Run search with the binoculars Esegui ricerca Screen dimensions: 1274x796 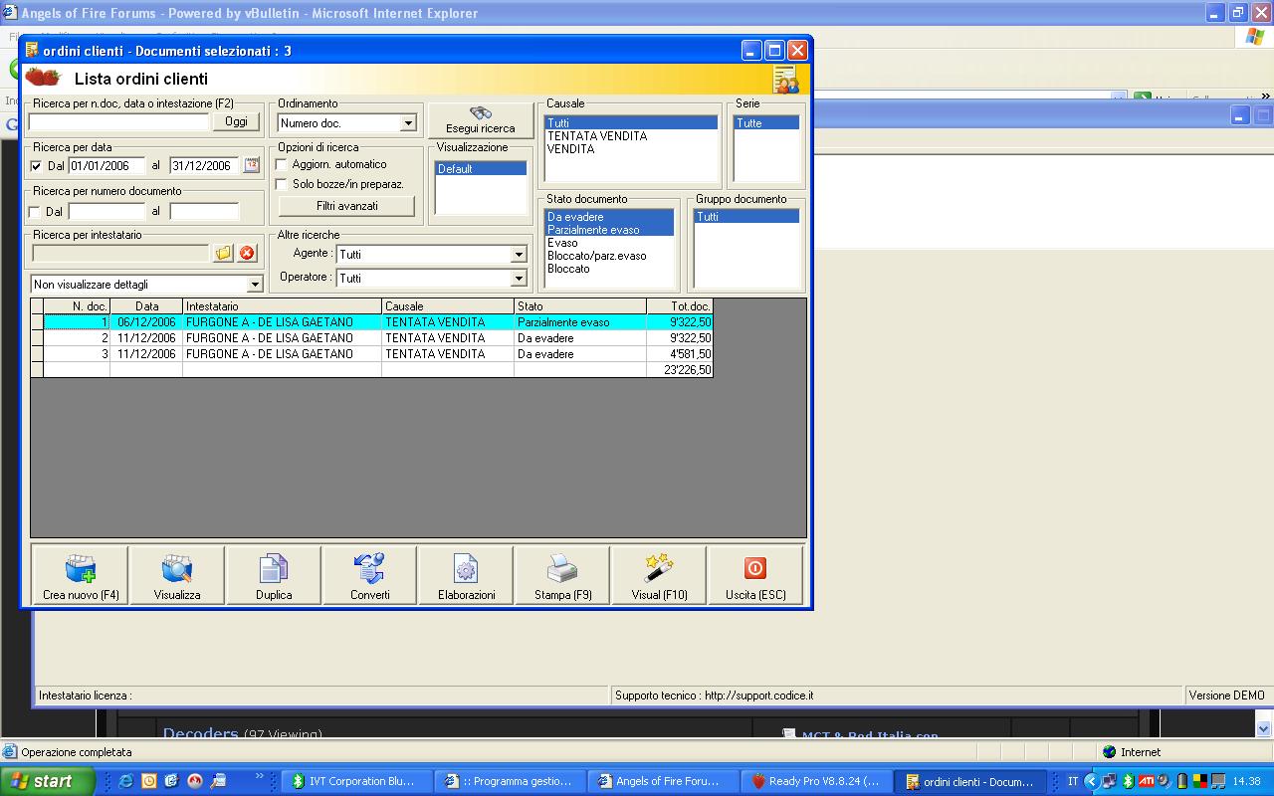481,120
